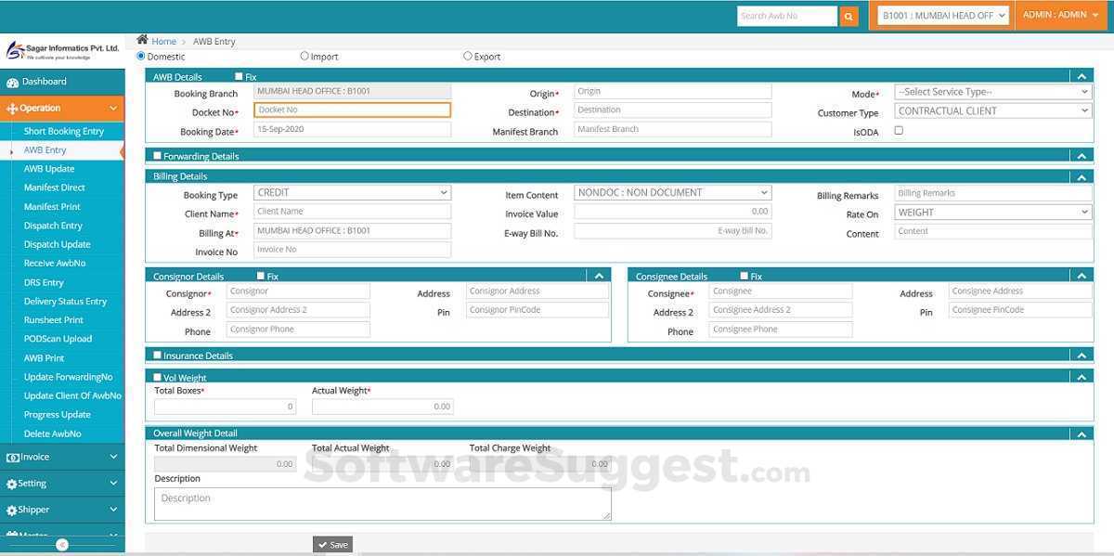1114x556 pixels.
Task: Click the Home breadcrumb link
Action: point(163,42)
